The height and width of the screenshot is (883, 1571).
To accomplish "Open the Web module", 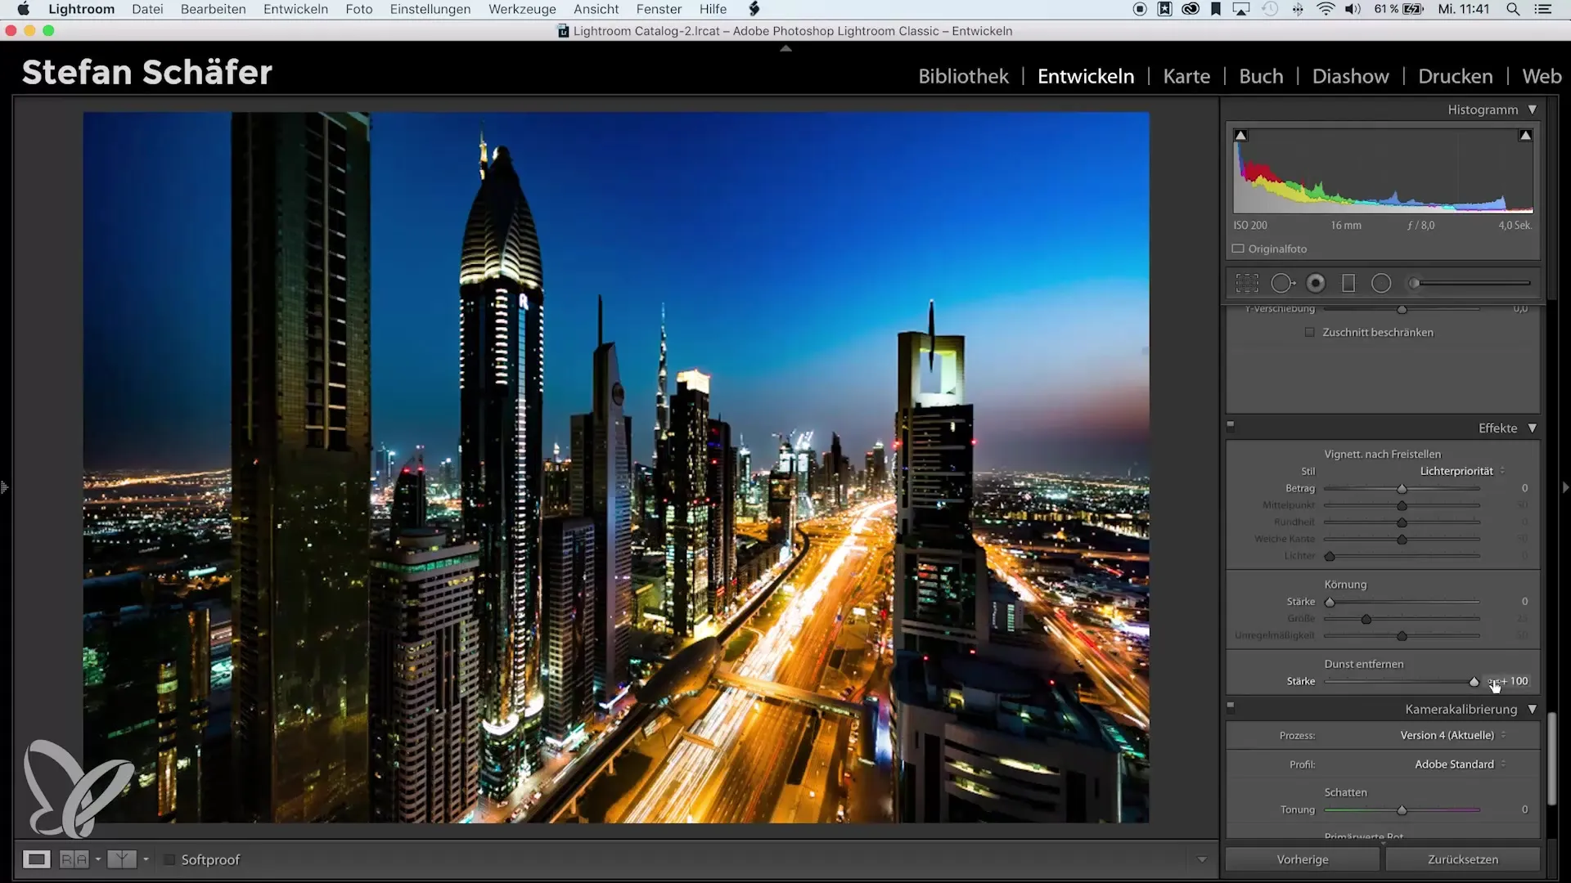I will click(x=1542, y=77).
